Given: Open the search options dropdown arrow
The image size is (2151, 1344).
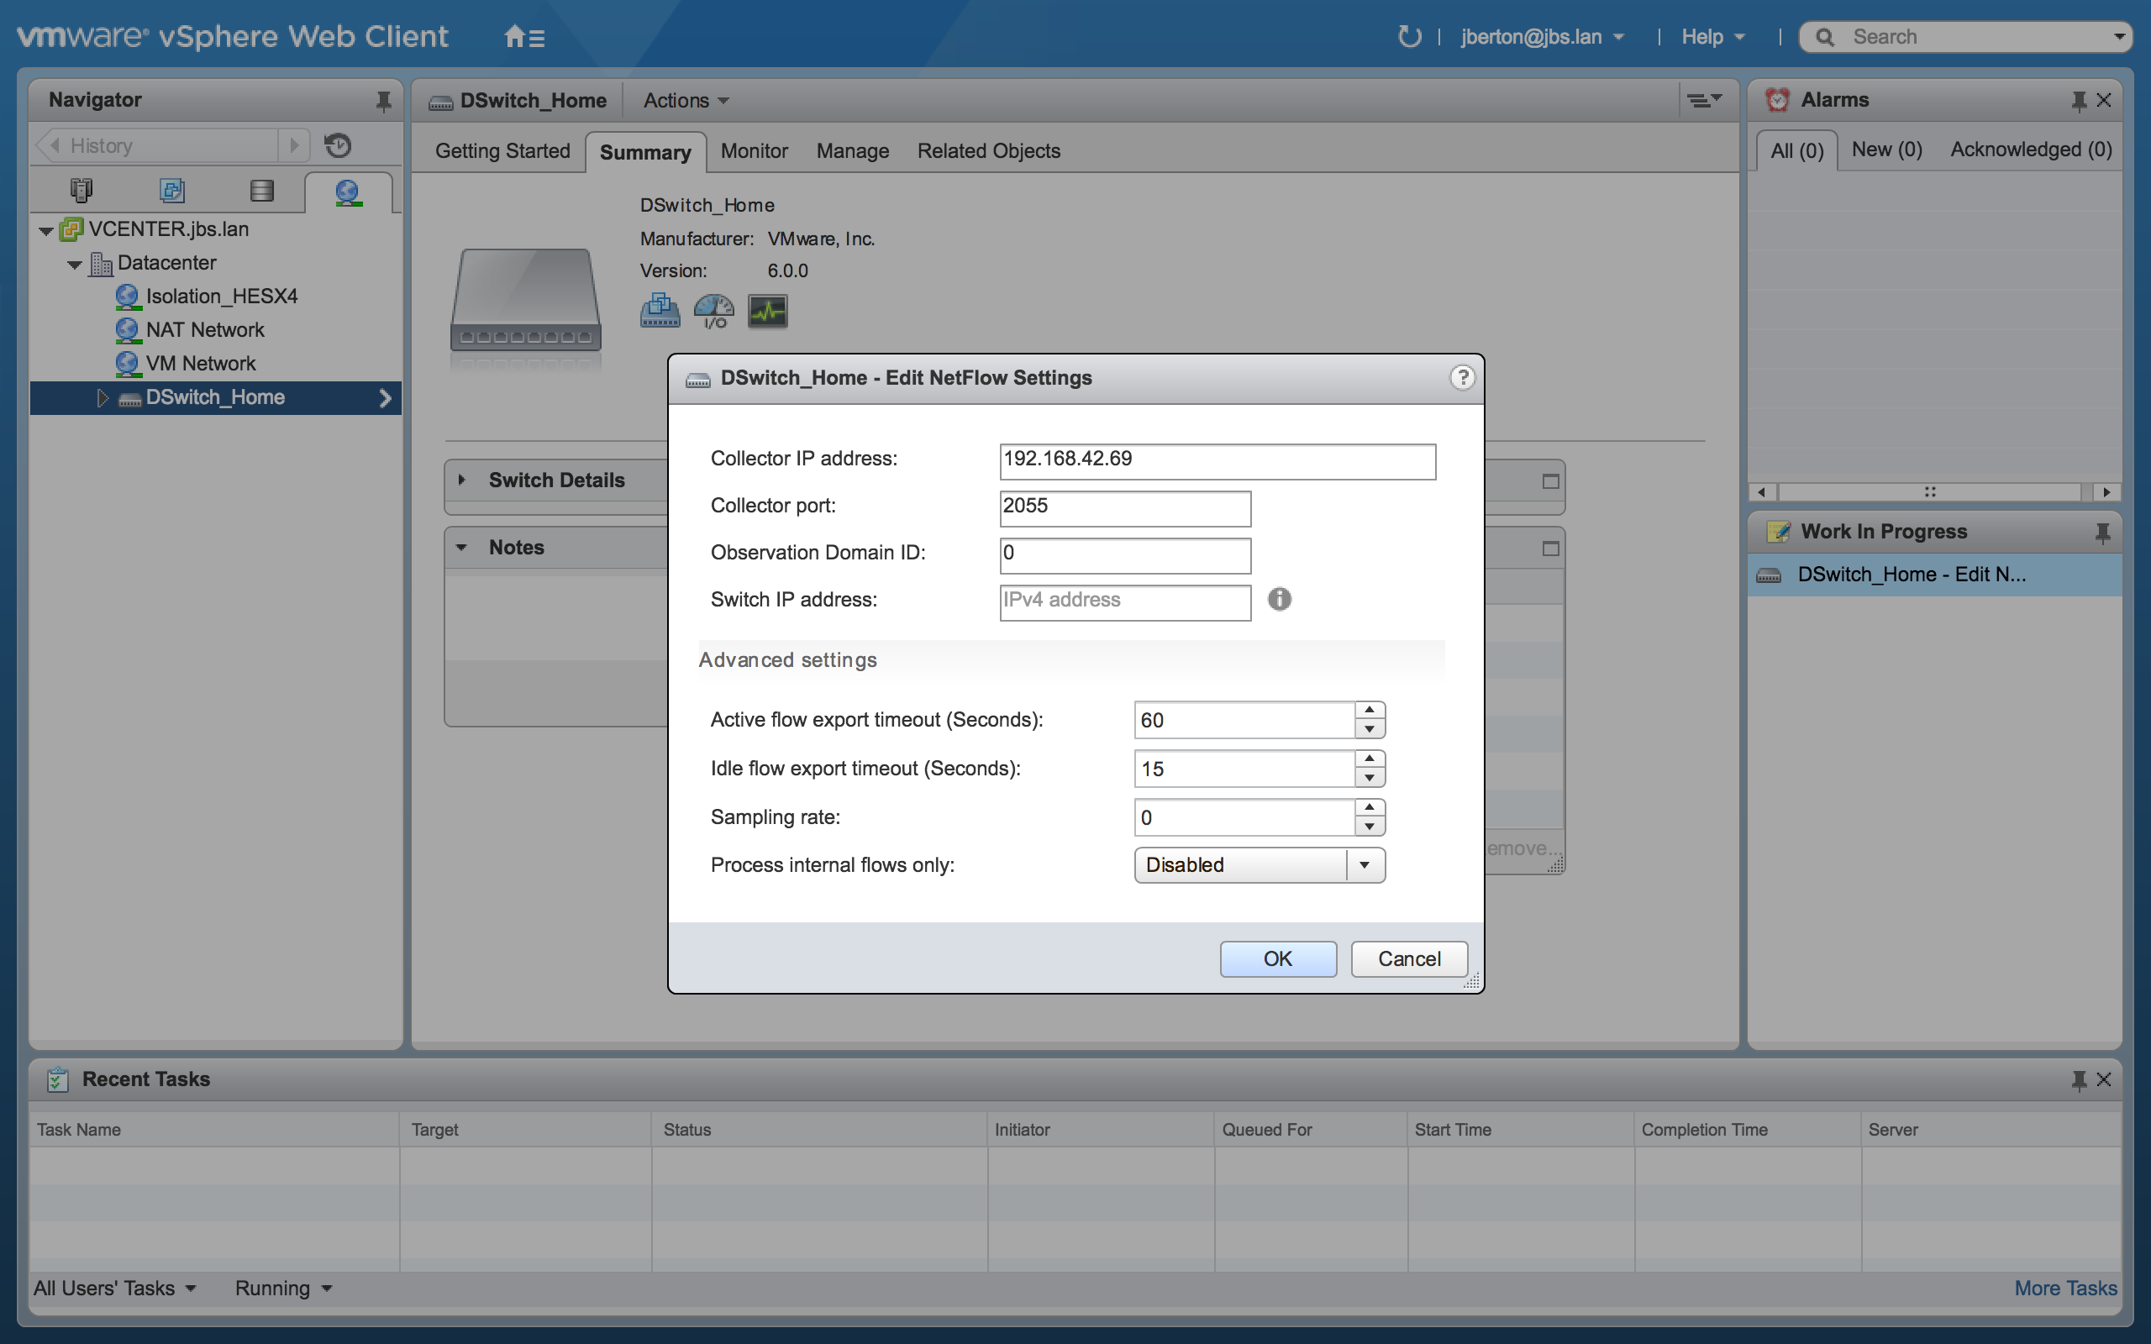Looking at the screenshot, I should point(2119,37).
